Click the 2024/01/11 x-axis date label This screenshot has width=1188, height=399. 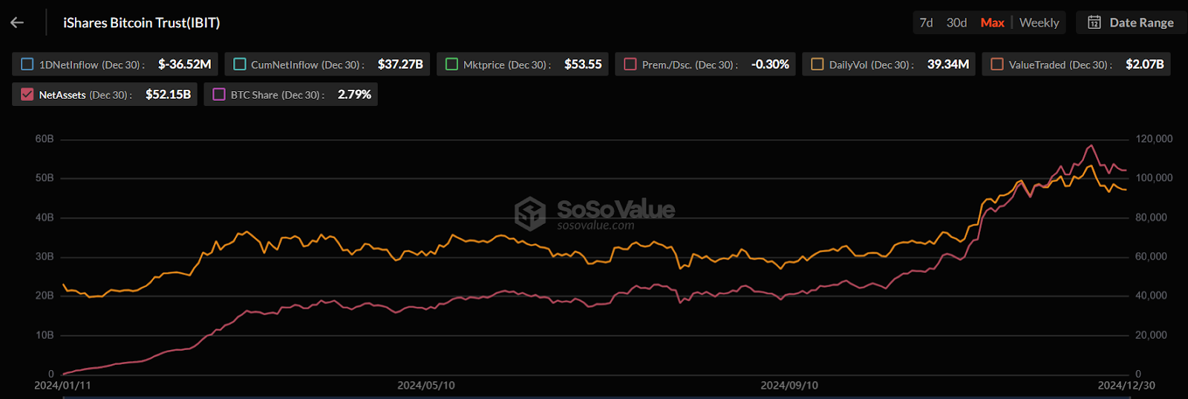pos(62,386)
